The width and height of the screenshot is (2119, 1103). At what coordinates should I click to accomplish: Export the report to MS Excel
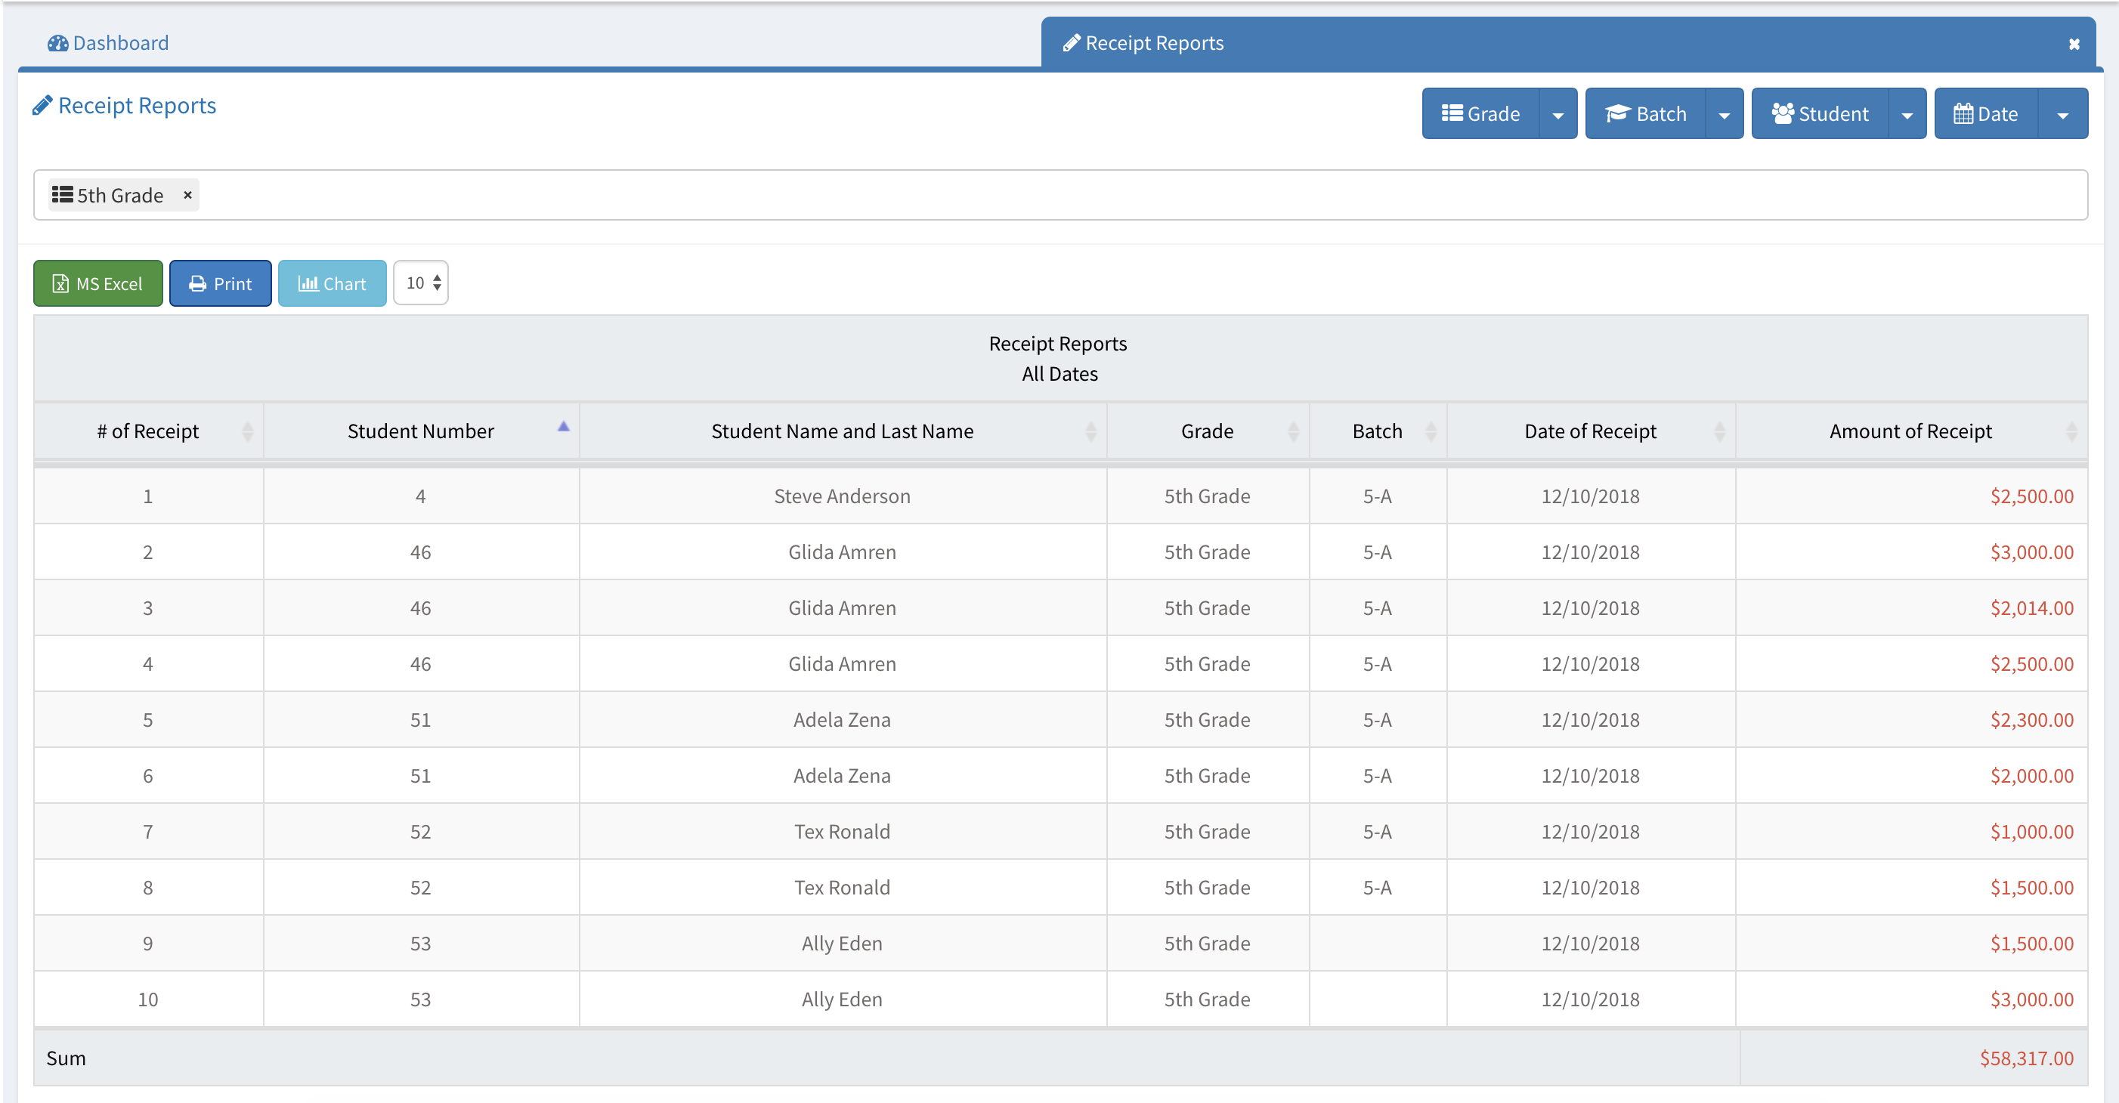coord(98,284)
